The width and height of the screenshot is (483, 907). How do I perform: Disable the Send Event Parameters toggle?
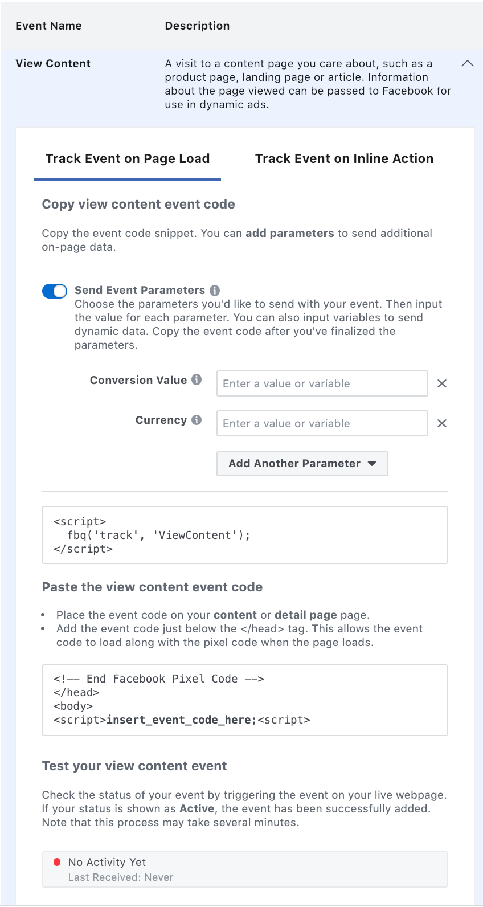(55, 291)
